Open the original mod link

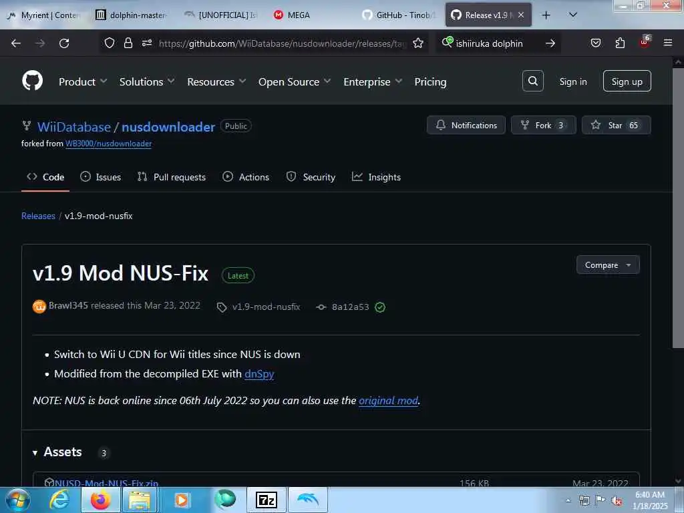pyautogui.click(x=388, y=401)
